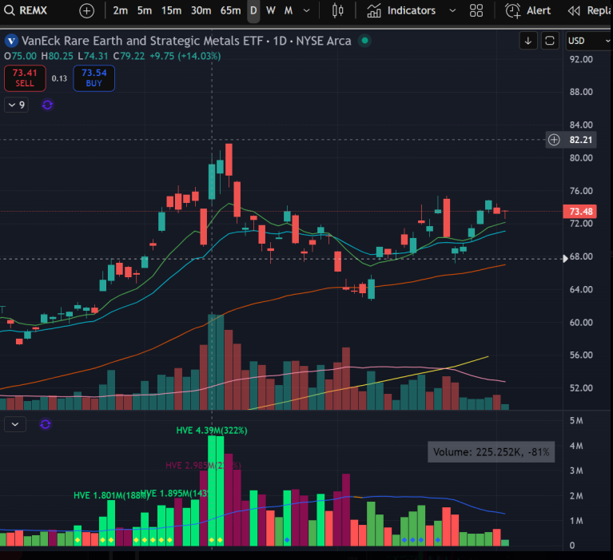Open symbol search for REMX
The image size is (613, 560).
[x=26, y=10]
